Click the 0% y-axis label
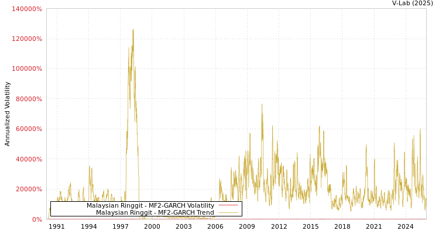 pyautogui.click(x=36, y=219)
